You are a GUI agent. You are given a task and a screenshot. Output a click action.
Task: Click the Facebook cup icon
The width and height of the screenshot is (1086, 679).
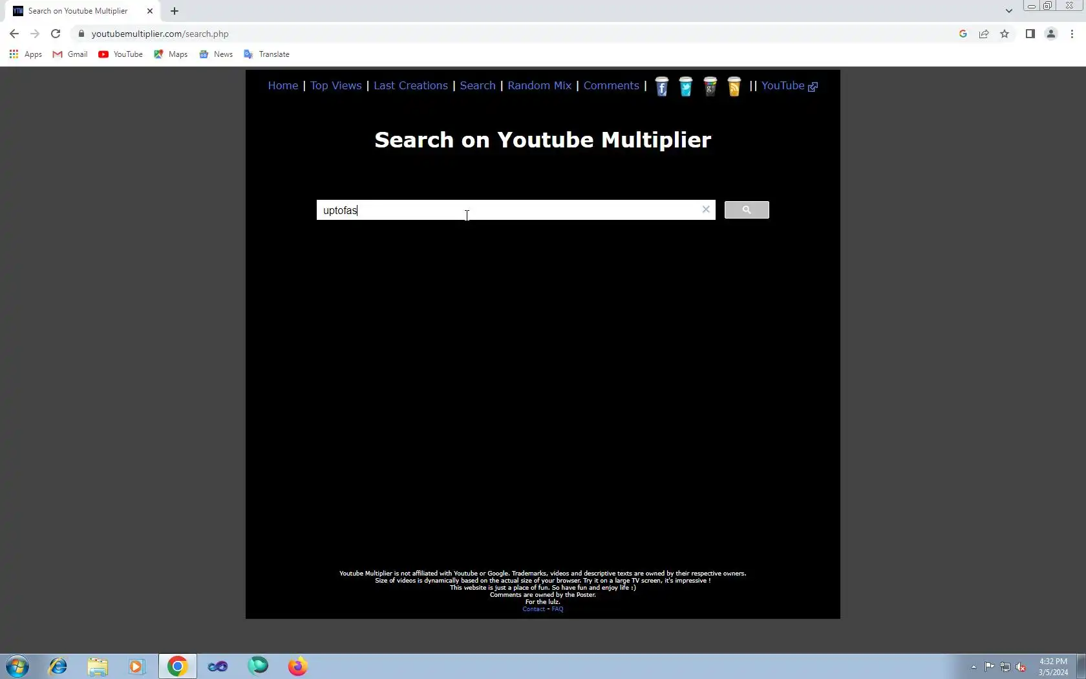point(661,86)
